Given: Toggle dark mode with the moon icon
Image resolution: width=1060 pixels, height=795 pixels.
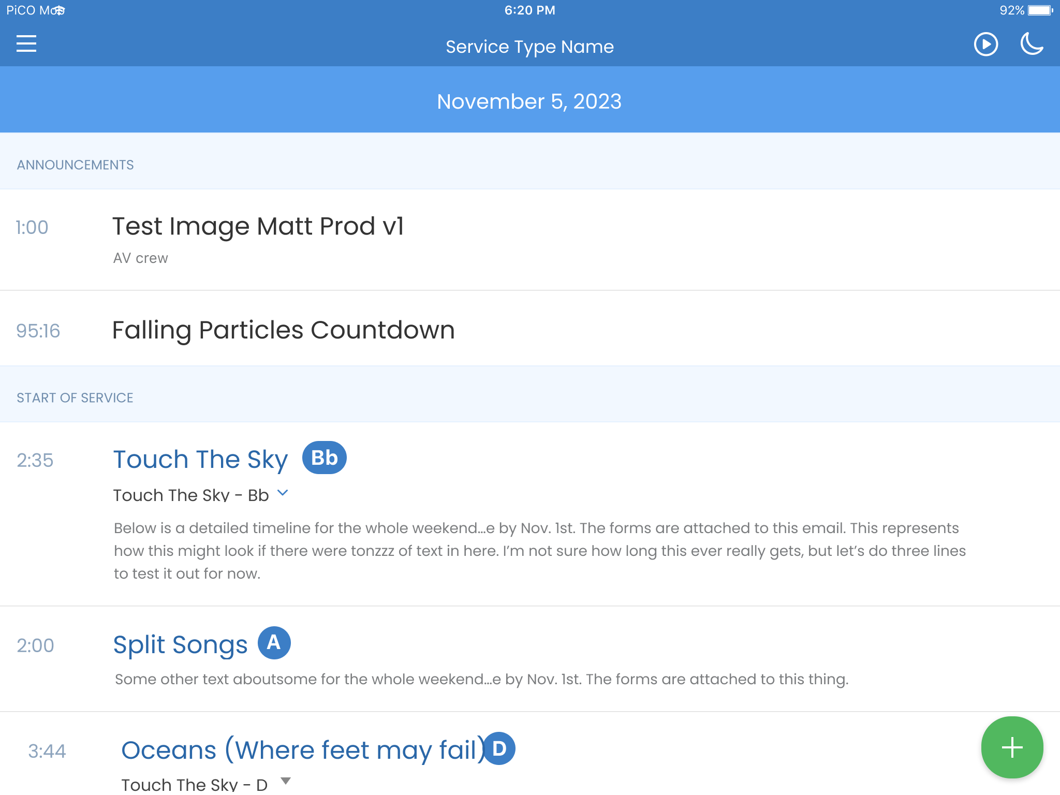Looking at the screenshot, I should tap(1032, 45).
